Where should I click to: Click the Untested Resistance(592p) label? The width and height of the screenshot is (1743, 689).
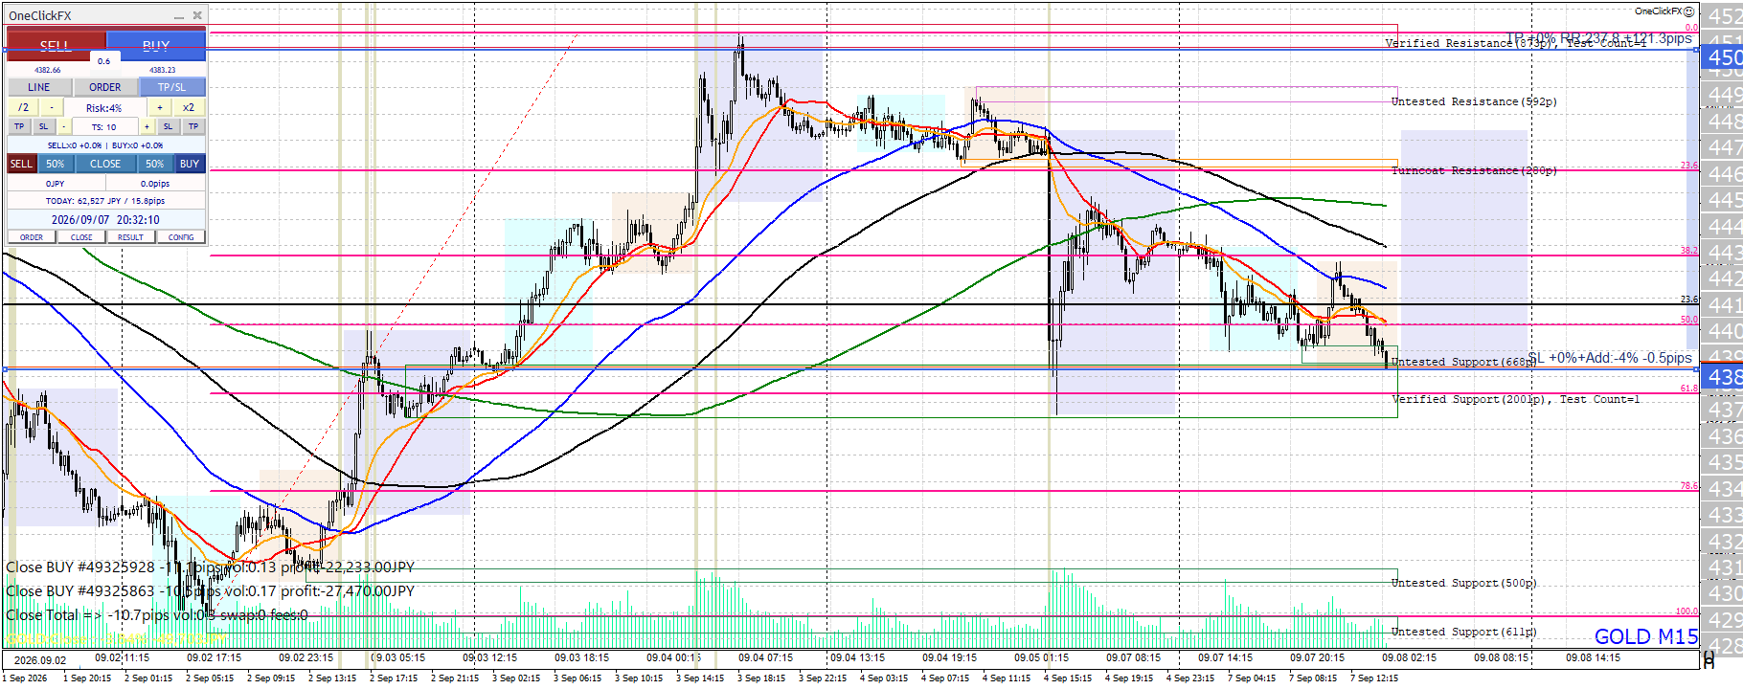[x=1474, y=101]
